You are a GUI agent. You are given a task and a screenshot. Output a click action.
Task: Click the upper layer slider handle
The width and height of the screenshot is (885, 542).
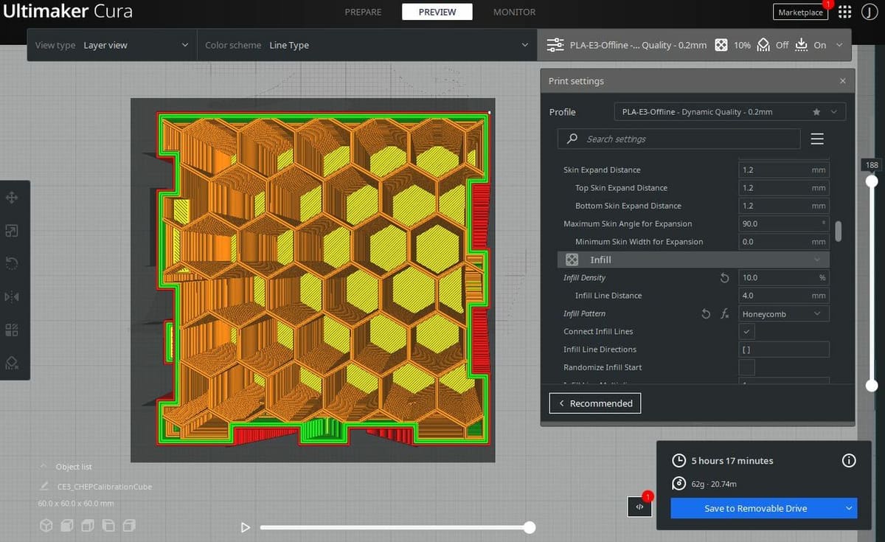click(872, 181)
